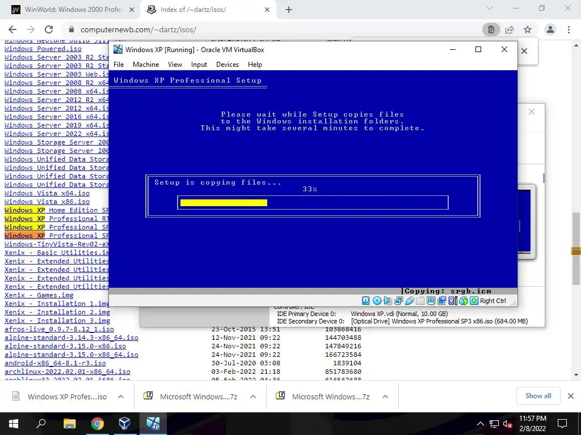
Task: Open the tab search chevron in Chrome's title bar
Action: 490,8
